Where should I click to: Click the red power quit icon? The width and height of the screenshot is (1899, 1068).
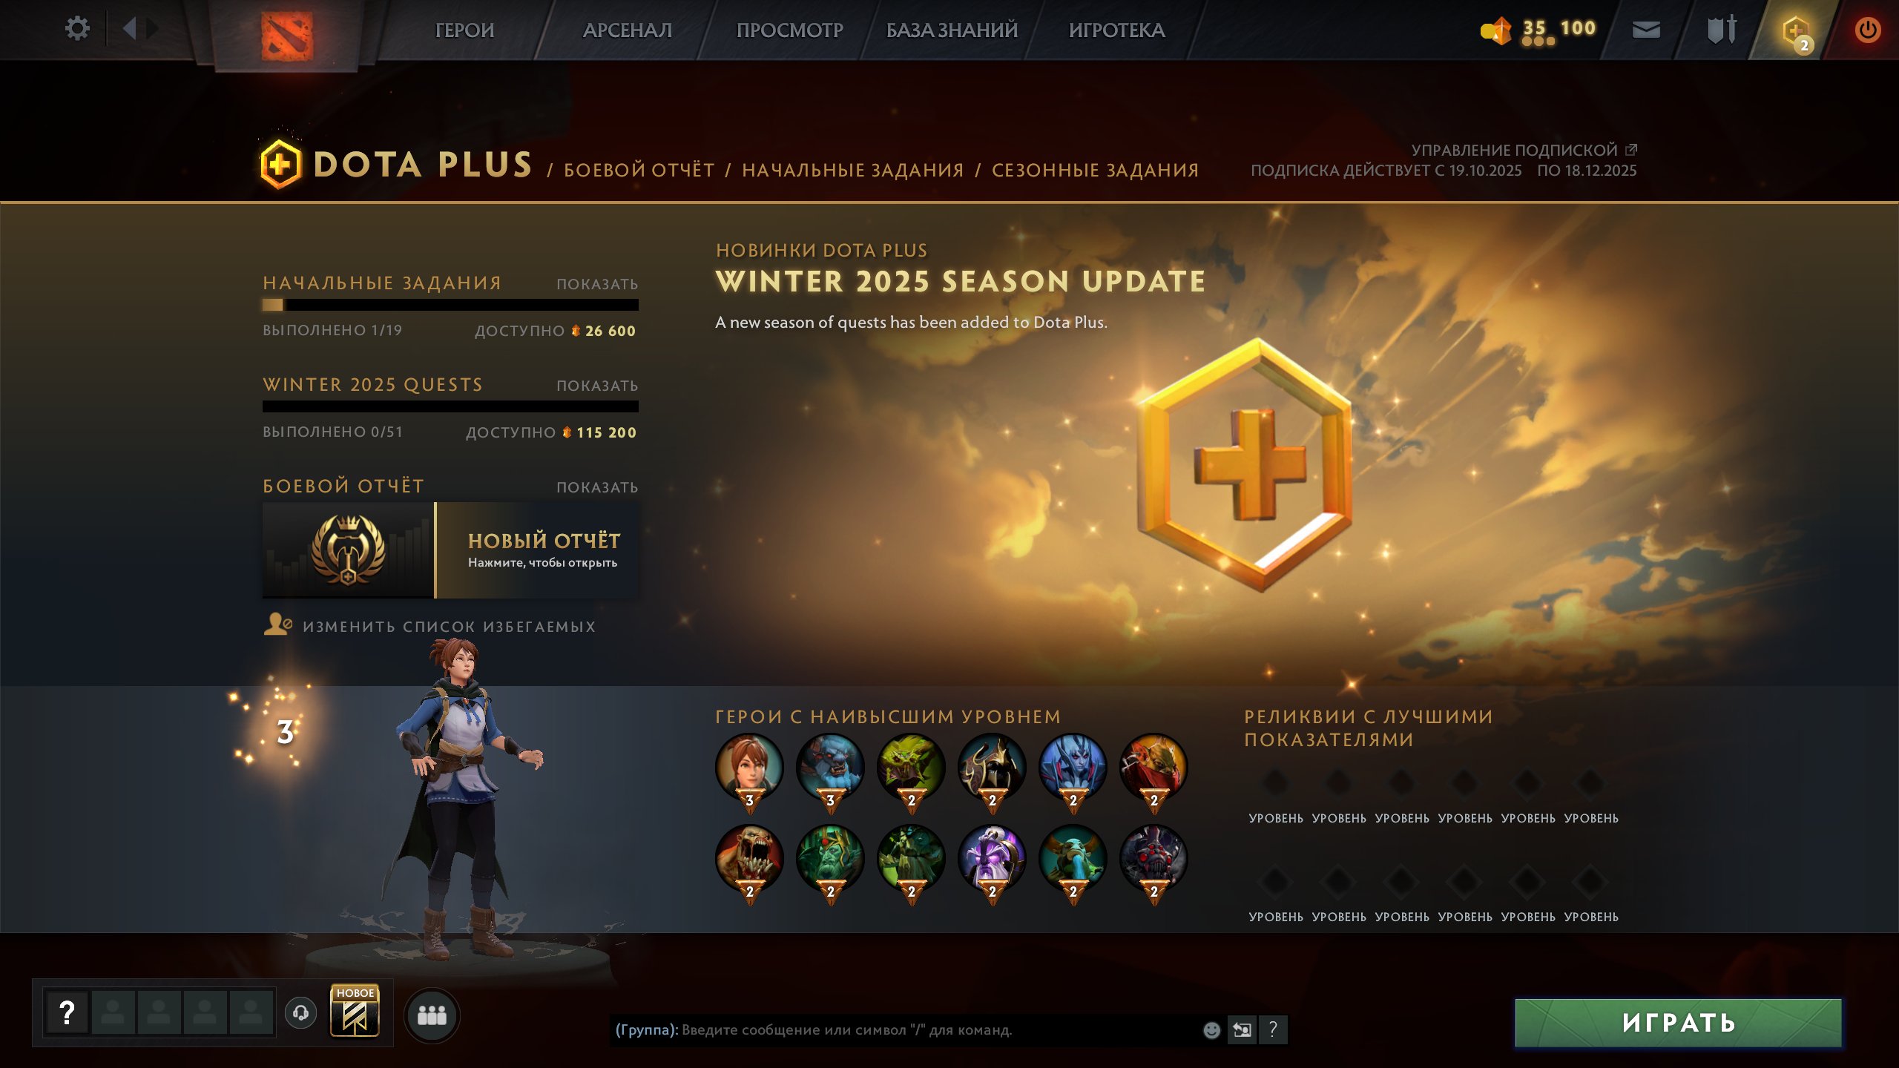1867,30
